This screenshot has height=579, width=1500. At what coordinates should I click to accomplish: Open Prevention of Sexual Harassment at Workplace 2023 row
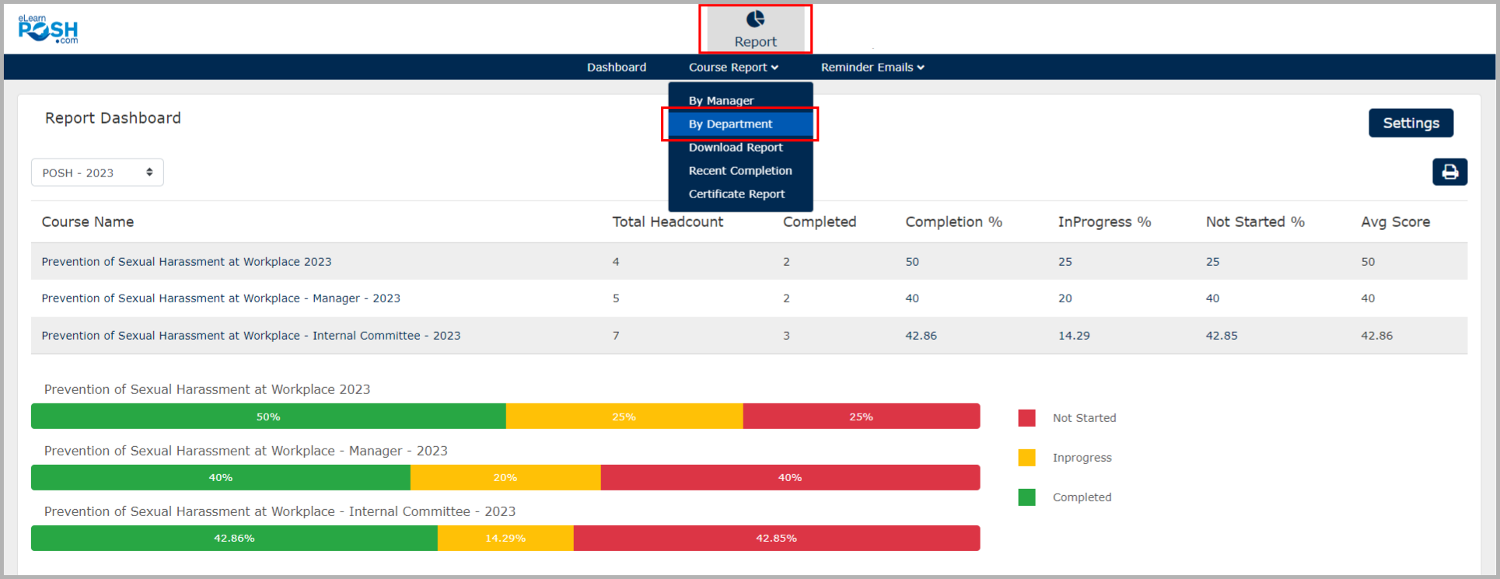187,262
